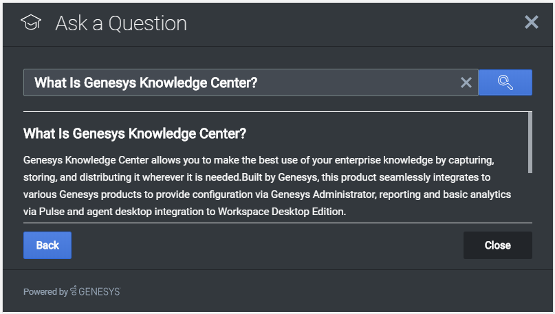Viewport: 555px width, 314px height.
Task: Click "storing, and distributing" in the article
Action: coord(80,177)
